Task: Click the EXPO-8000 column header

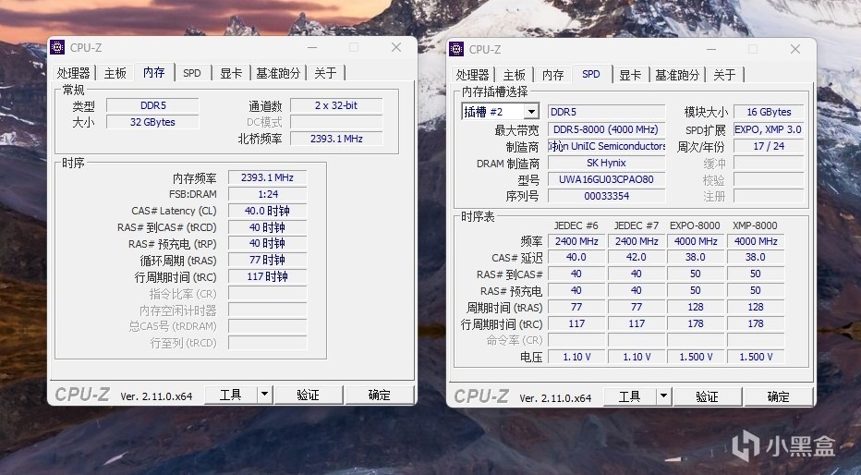Action: point(695,225)
